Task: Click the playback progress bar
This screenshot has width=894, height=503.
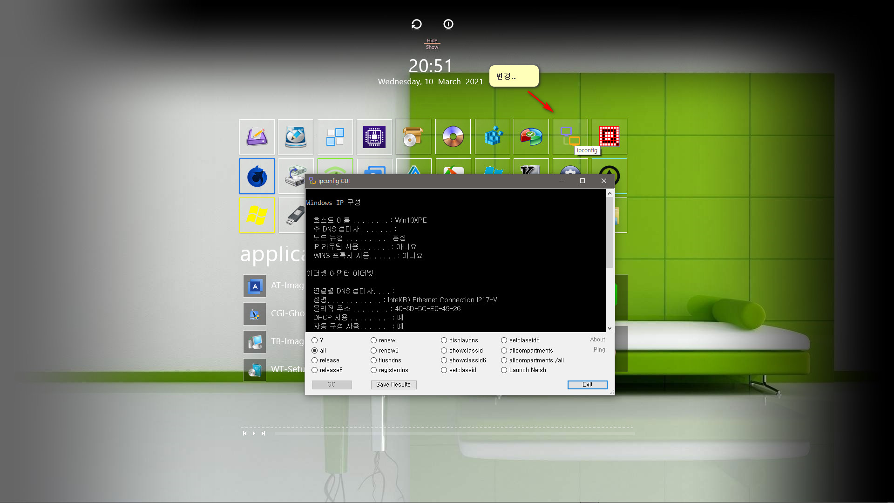Action: 454,434
